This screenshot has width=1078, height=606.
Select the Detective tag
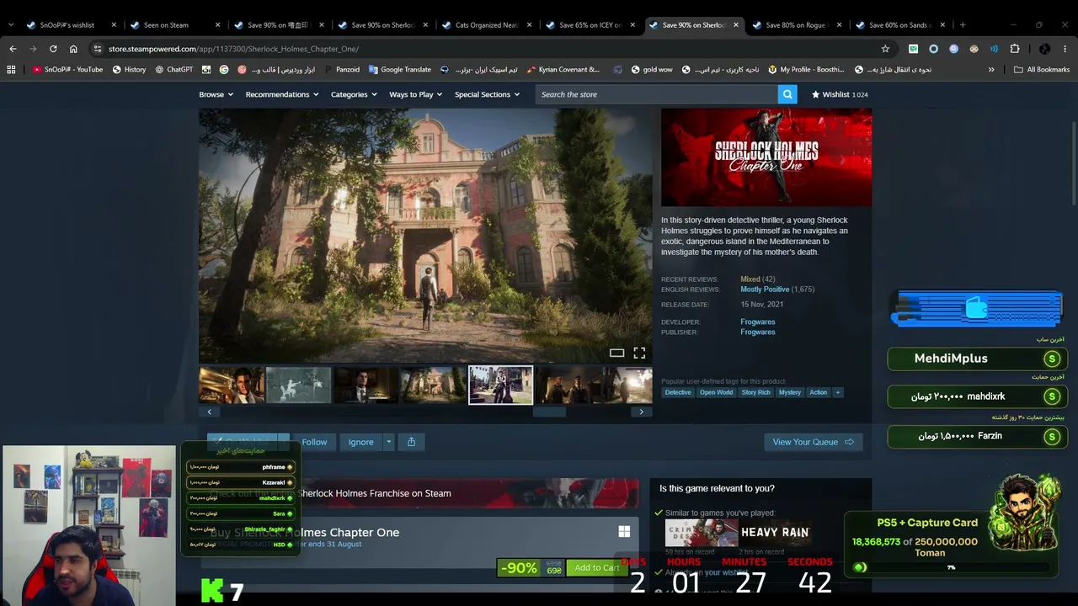pos(678,392)
